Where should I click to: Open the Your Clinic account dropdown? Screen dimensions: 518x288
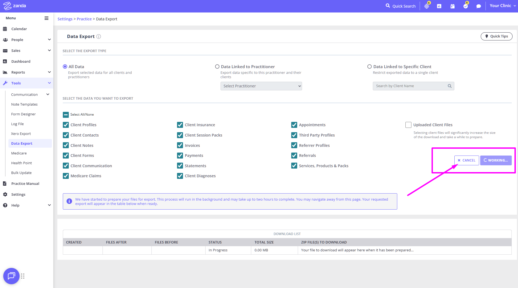tap(502, 6)
